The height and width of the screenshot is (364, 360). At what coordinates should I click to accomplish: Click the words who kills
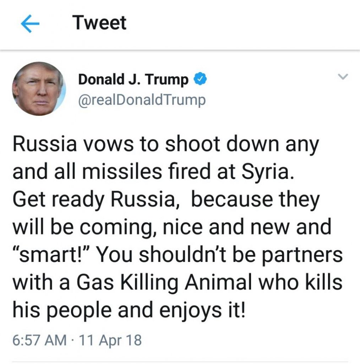pos(300,282)
